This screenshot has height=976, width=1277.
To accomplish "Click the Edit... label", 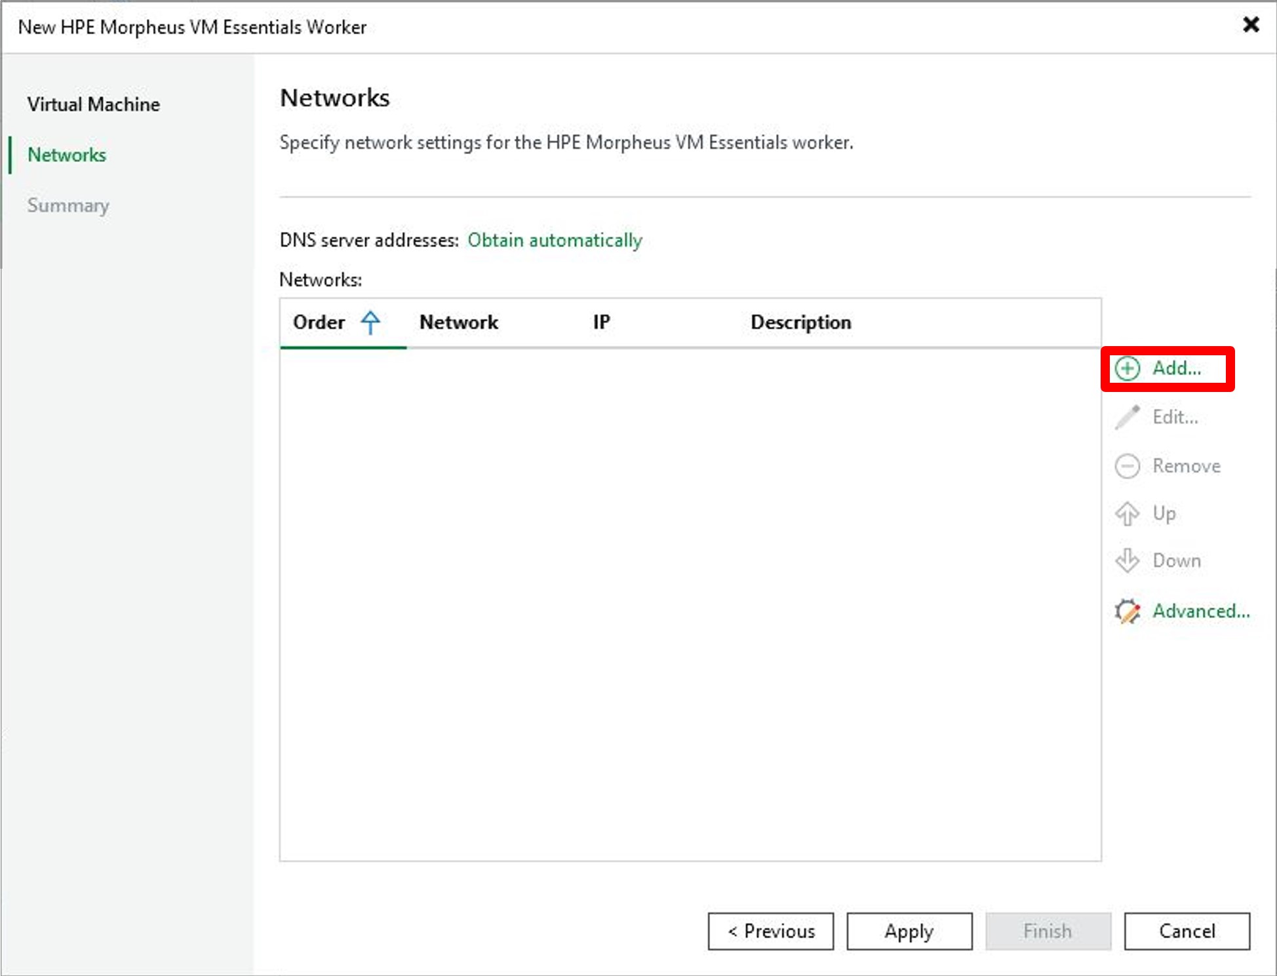I will (1175, 417).
